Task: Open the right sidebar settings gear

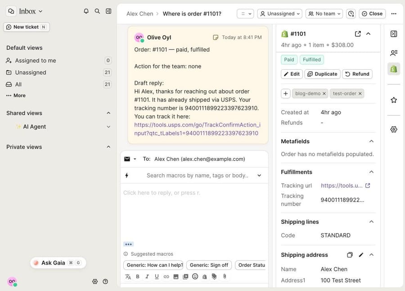Action: pos(394,129)
